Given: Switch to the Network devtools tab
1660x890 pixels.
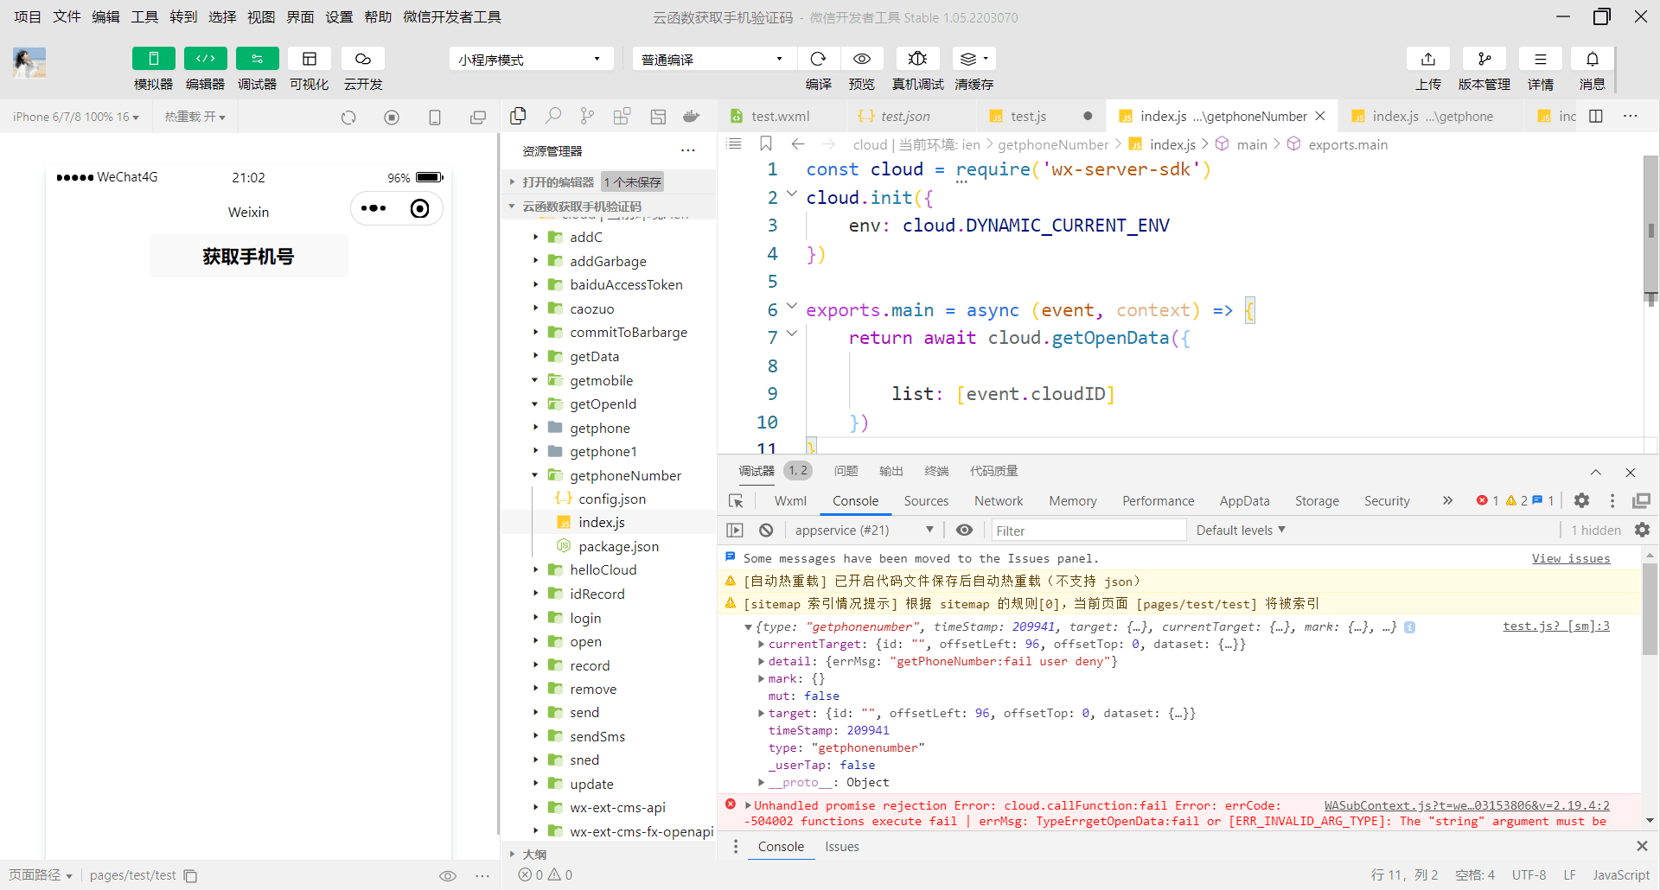Looking at the screenshot, I should 999,501.
